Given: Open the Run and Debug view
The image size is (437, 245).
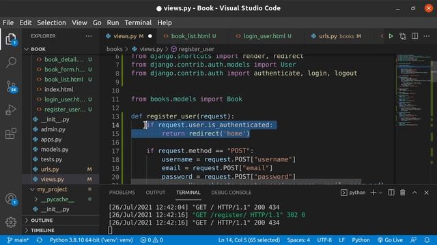Looking at the screenshot, I should (x=11, y=110).
